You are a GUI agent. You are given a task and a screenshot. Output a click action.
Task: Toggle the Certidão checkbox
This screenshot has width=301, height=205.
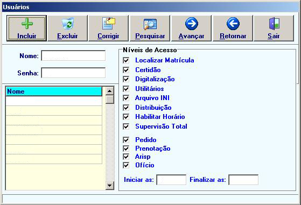click(x=126, y=70)
